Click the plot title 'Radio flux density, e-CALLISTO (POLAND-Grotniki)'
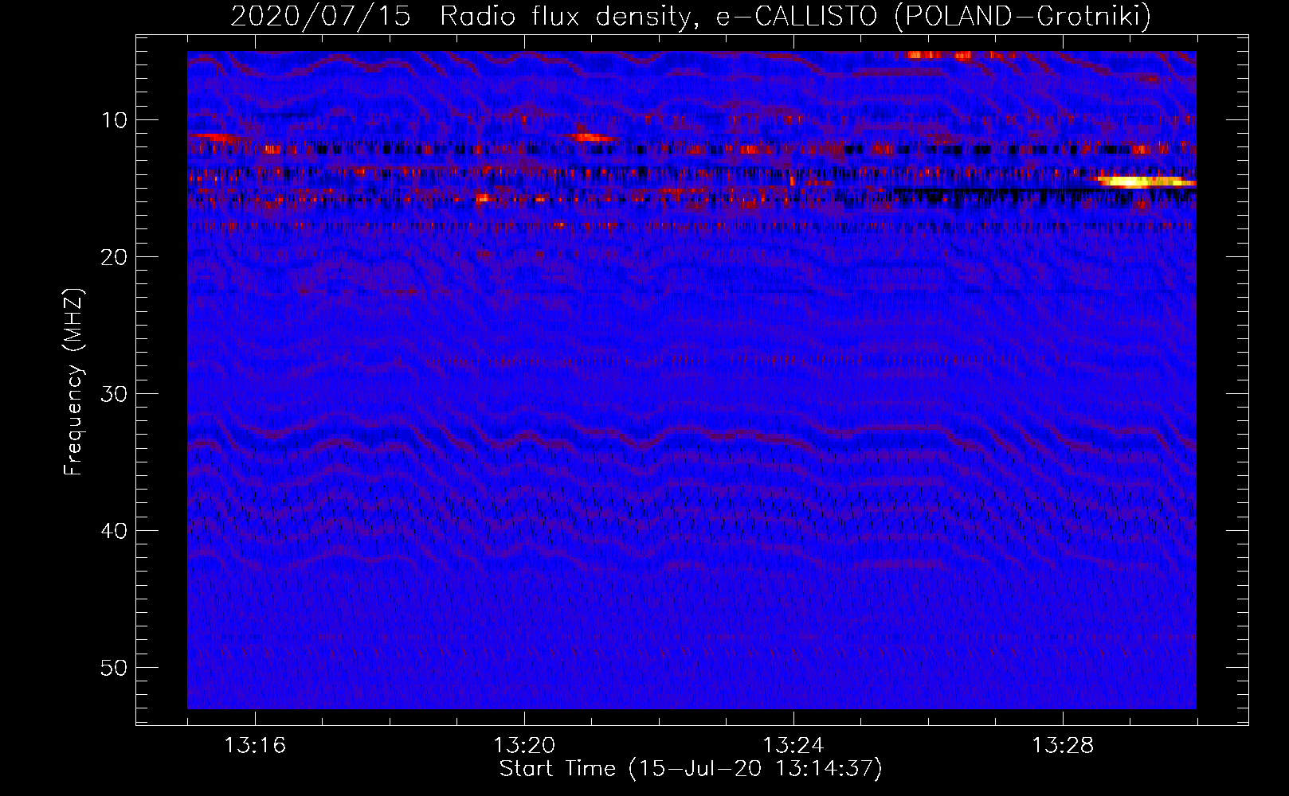Viewport: 1289px width, 796px height. (x=794, y=16)
